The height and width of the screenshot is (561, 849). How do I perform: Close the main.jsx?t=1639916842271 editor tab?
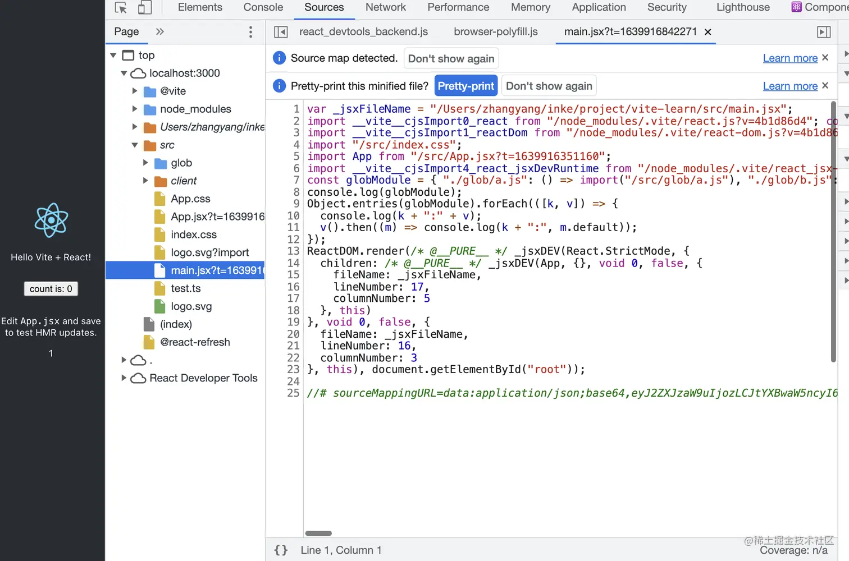pyautogui.click(x=708, y=32)
